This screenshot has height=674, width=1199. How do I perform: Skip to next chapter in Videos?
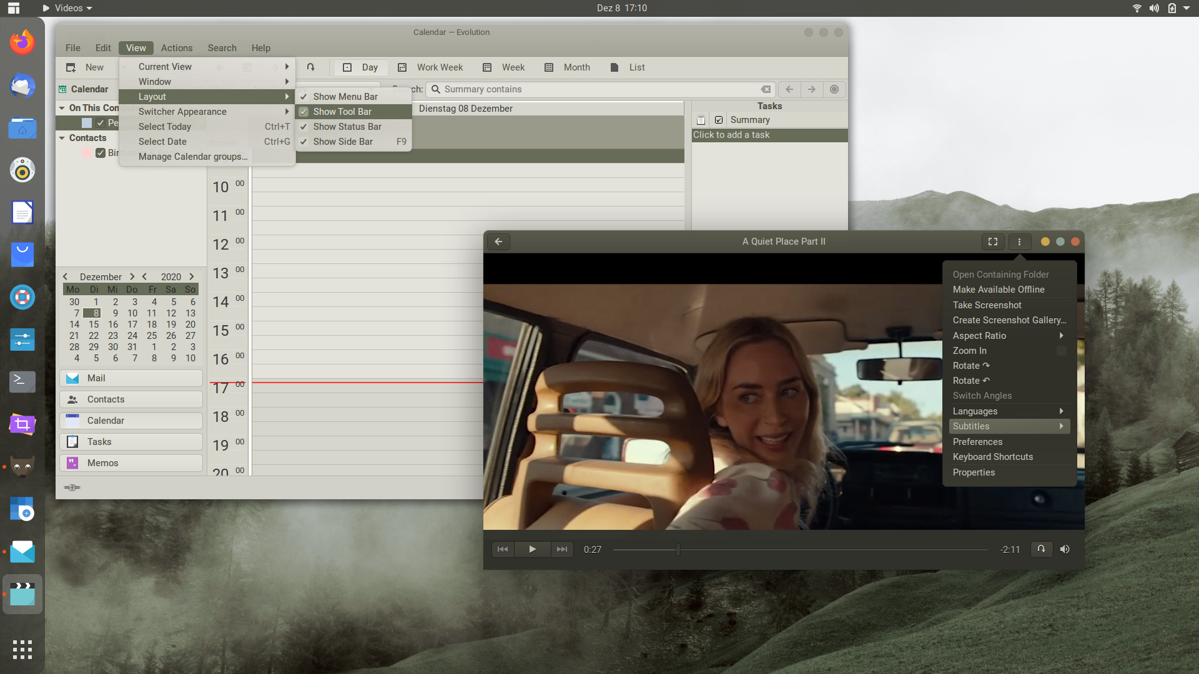pyautogui.click(x=562, y=549)
